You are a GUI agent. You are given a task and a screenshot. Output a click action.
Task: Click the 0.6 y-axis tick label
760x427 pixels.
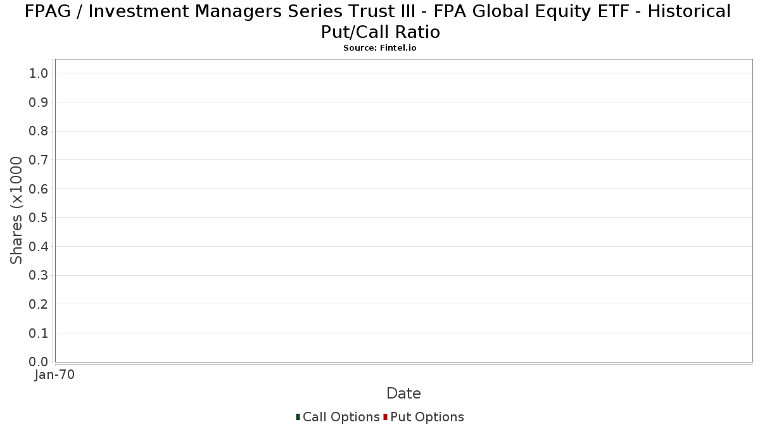39,189
